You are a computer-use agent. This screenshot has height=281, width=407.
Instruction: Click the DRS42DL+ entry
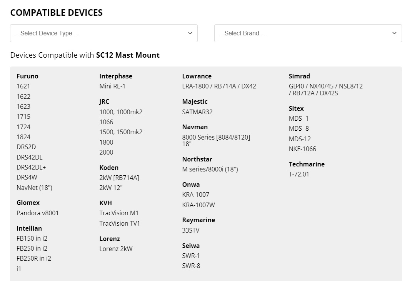31,167
